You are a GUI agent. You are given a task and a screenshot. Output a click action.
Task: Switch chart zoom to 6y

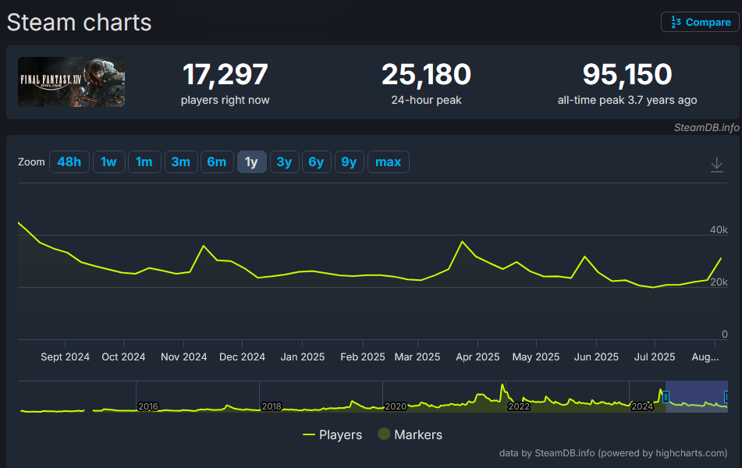pyautogui.click(x=317, y=161)
